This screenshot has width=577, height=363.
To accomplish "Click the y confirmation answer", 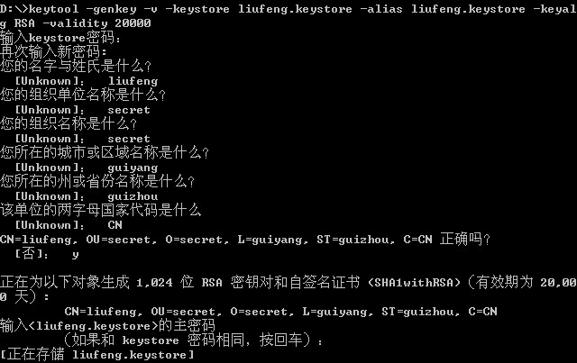I will [75, 255].
